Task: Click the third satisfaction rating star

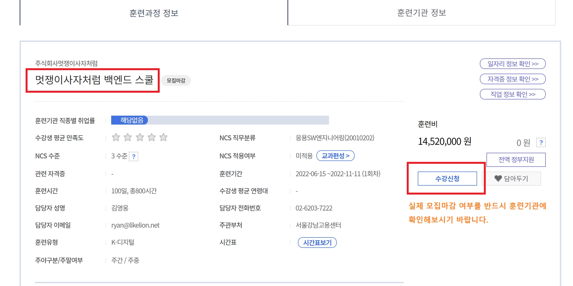Action: pos(140,137)
